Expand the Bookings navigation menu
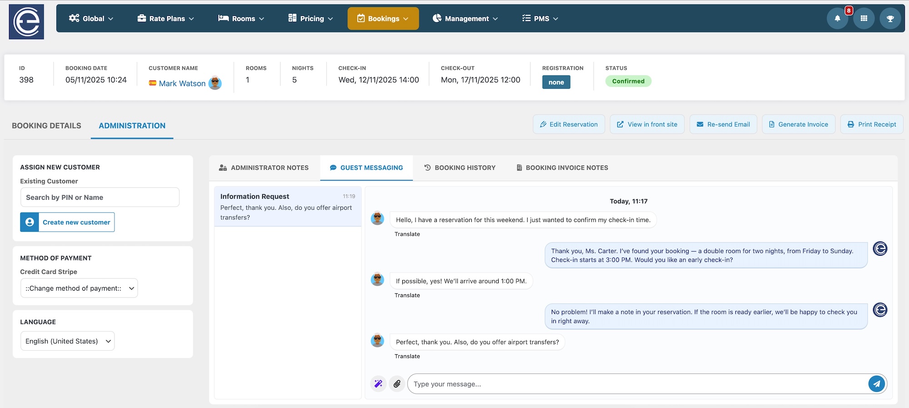909x408 pixels. [383, 19]
